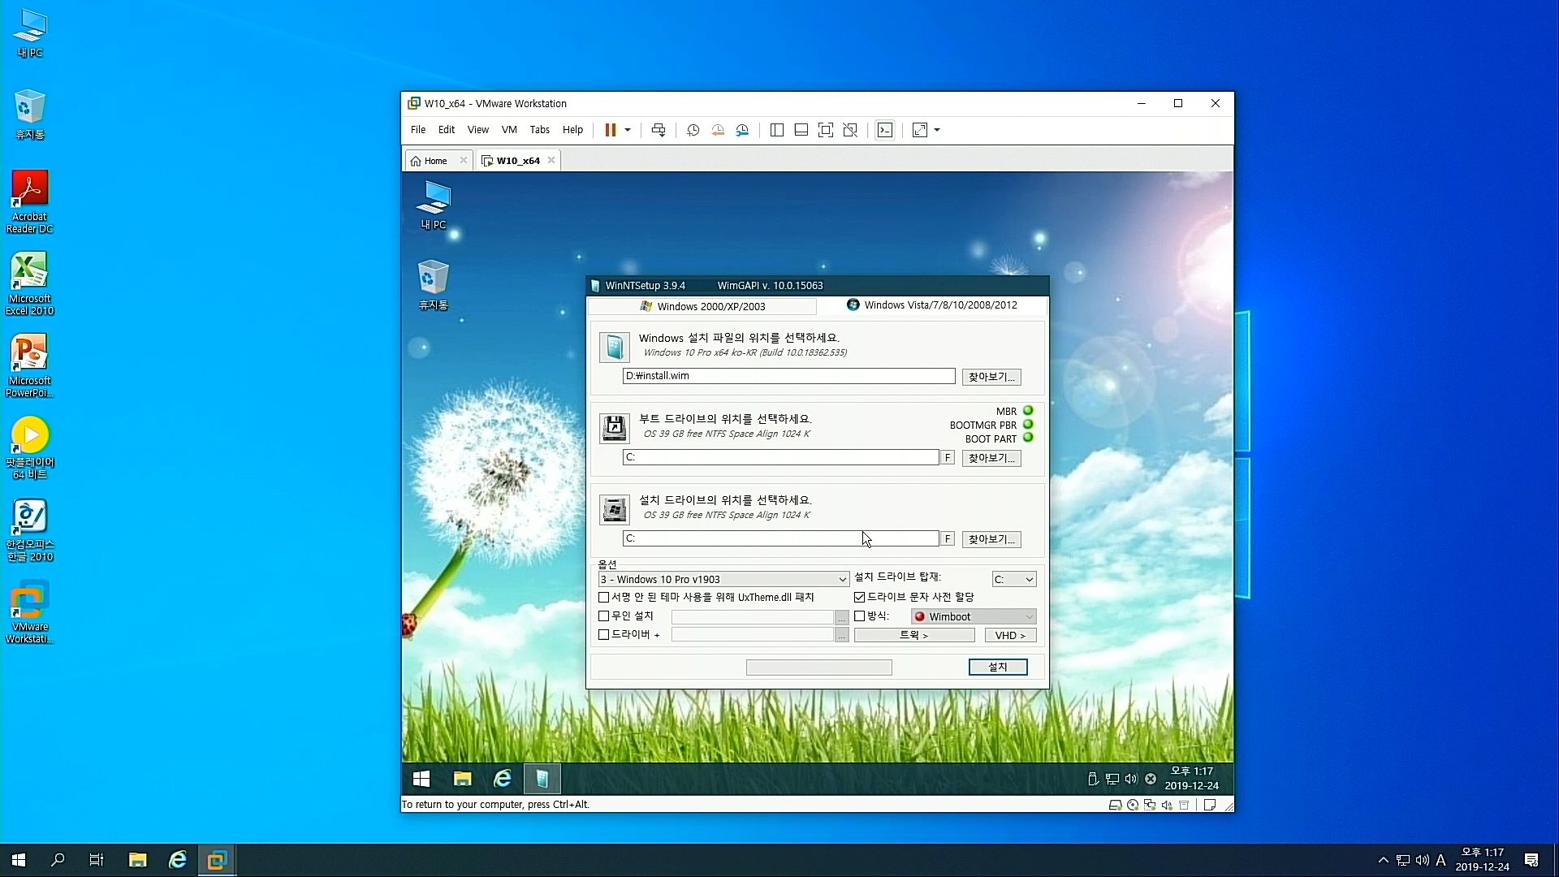Open Internet Explorer in guest taskbar
This screenshot has height=877, width=1559.
(503, 780)
